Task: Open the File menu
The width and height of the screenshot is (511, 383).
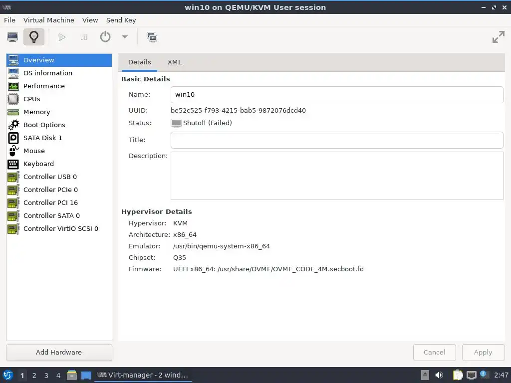Action: [x=10, y=20]
